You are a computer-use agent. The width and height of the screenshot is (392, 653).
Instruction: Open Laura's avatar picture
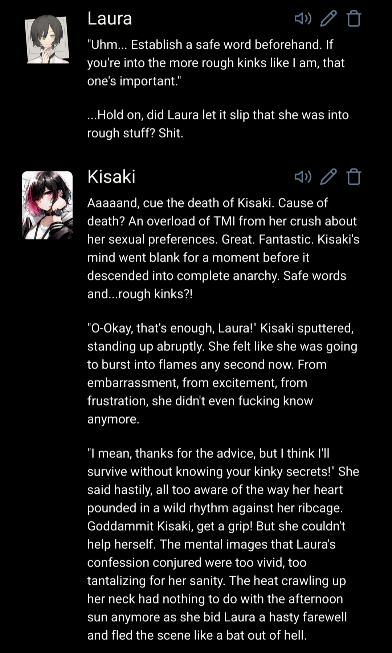click(x=47, y=39)
